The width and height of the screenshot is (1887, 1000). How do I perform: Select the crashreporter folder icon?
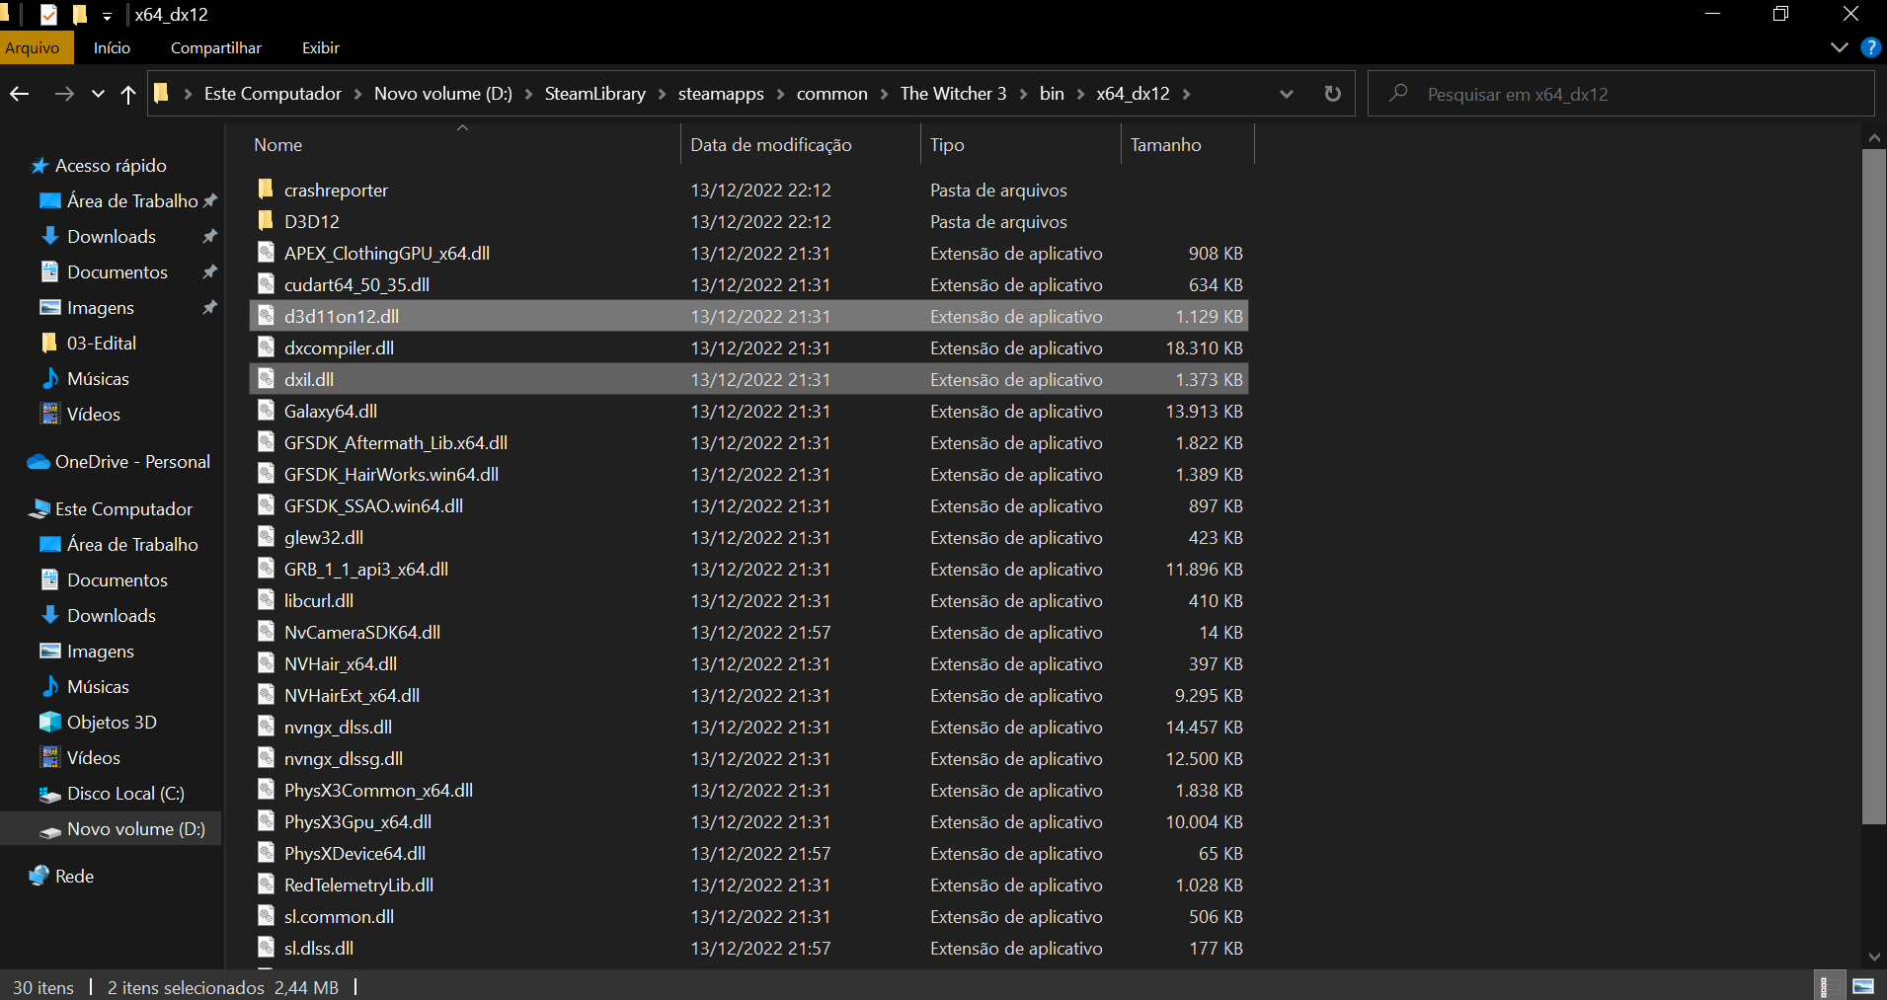point(265,190)
